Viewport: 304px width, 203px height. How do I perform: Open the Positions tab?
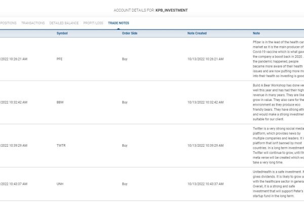tap(8, 23)
